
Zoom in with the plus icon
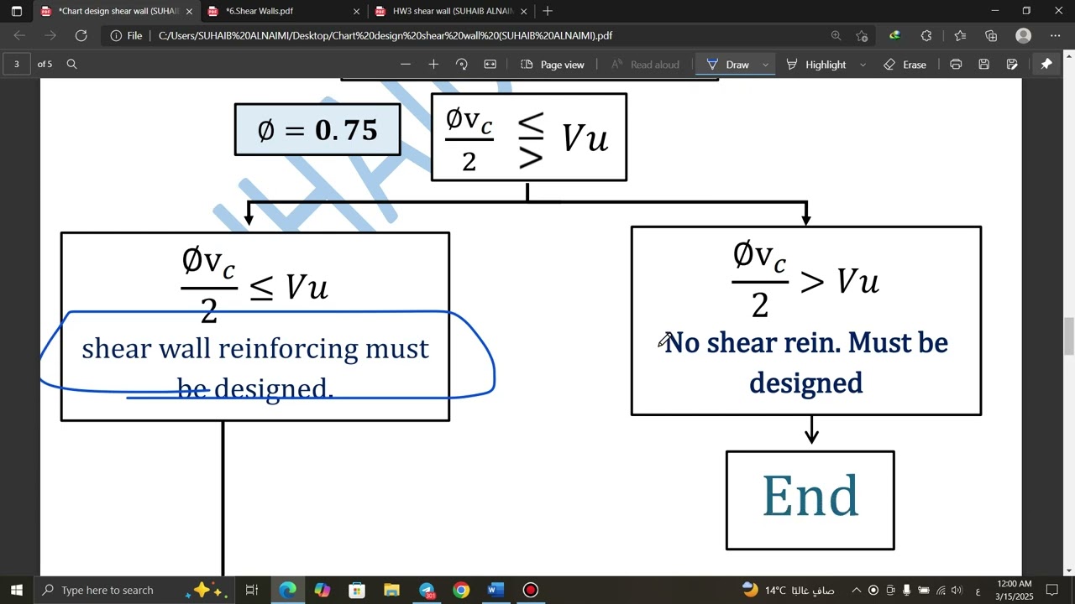(433, 65)
